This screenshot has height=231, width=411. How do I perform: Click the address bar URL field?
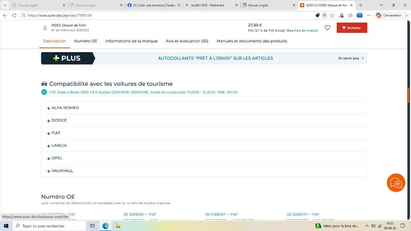click(x=168, y=16)
